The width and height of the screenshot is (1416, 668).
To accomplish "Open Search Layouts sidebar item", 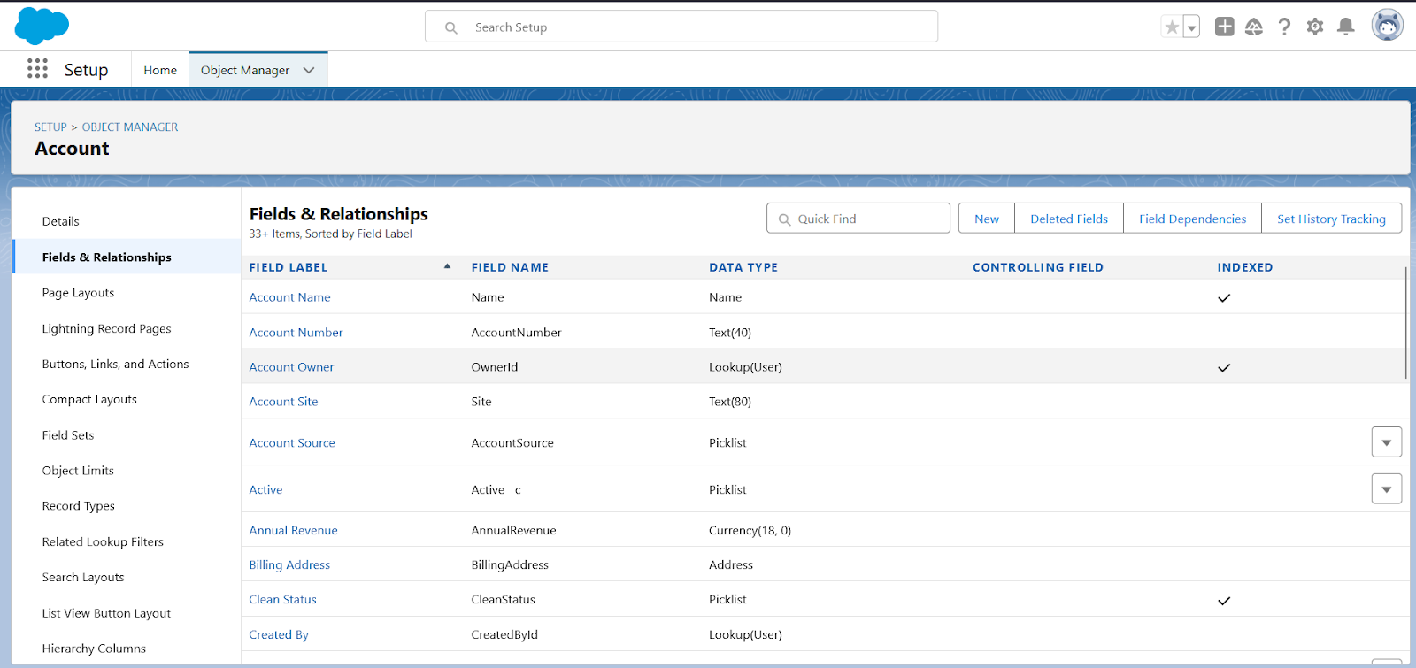I will coord(127,577).
